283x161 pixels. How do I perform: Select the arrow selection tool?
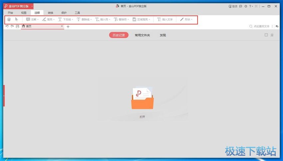[17, 20]
